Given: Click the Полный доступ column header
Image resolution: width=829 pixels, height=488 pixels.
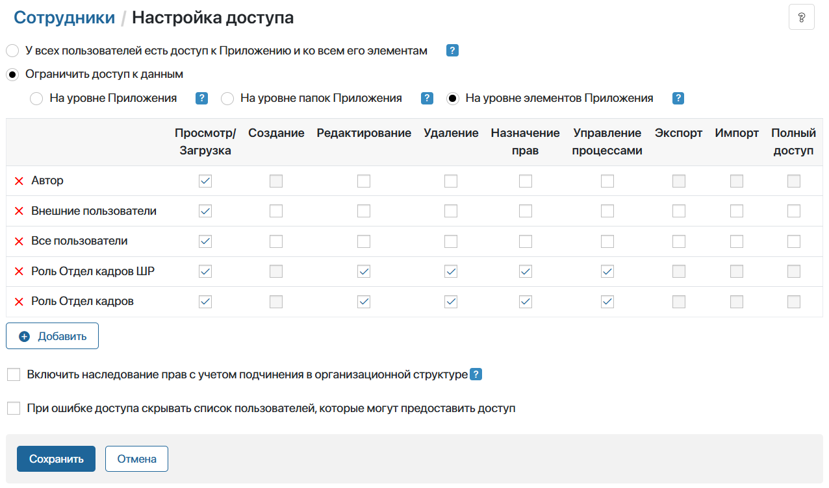Looking at the screenshot, I should [793, 141].
